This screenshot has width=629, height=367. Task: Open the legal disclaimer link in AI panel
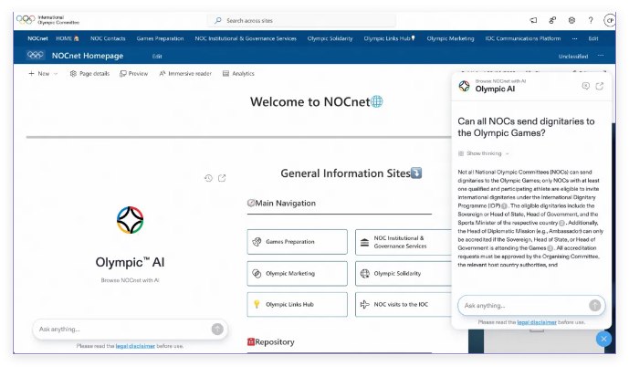(535, 322)
